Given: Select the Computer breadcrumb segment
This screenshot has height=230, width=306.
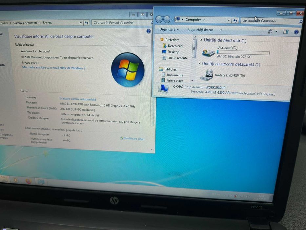Looking at the screenshot, I should click(193, 20).
